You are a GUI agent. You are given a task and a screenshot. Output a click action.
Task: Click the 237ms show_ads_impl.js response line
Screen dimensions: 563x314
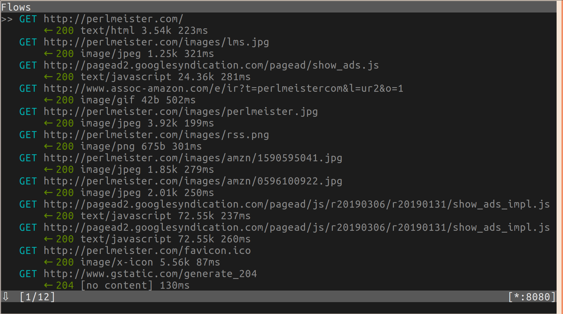pyautogui.click(x=147, y=216)
